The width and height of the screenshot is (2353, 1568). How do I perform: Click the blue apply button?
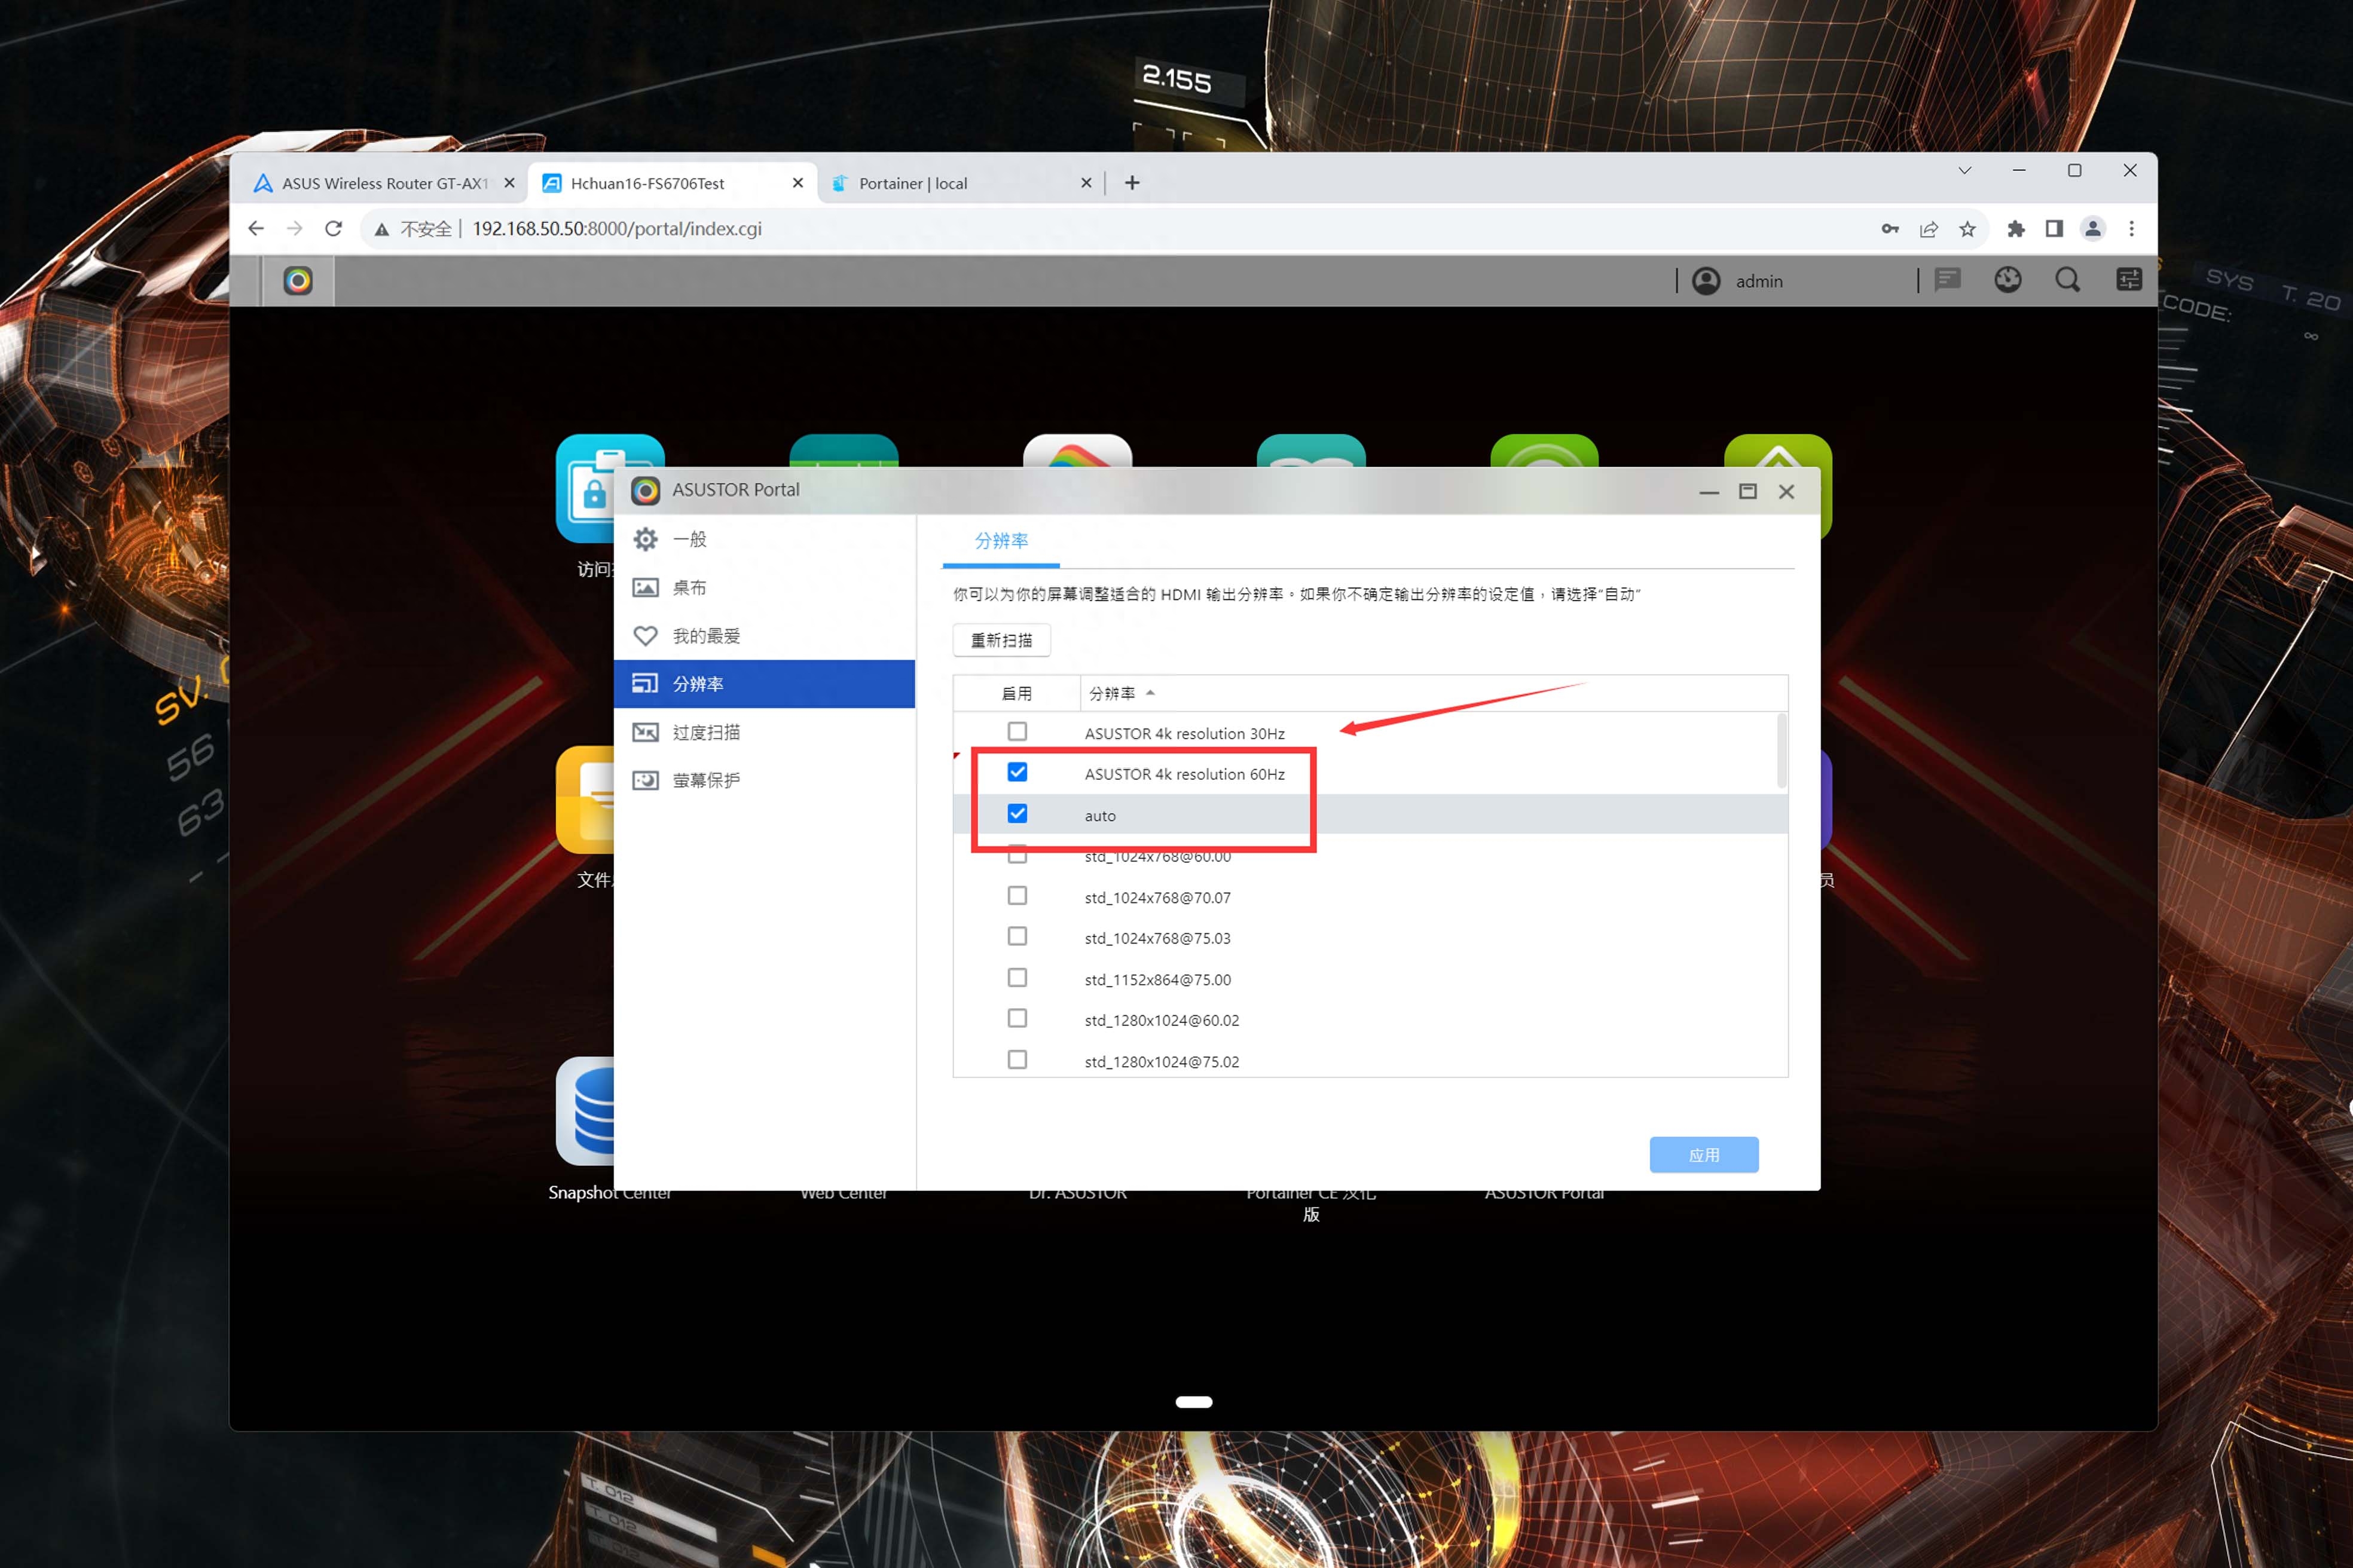pos(1704,1155)
